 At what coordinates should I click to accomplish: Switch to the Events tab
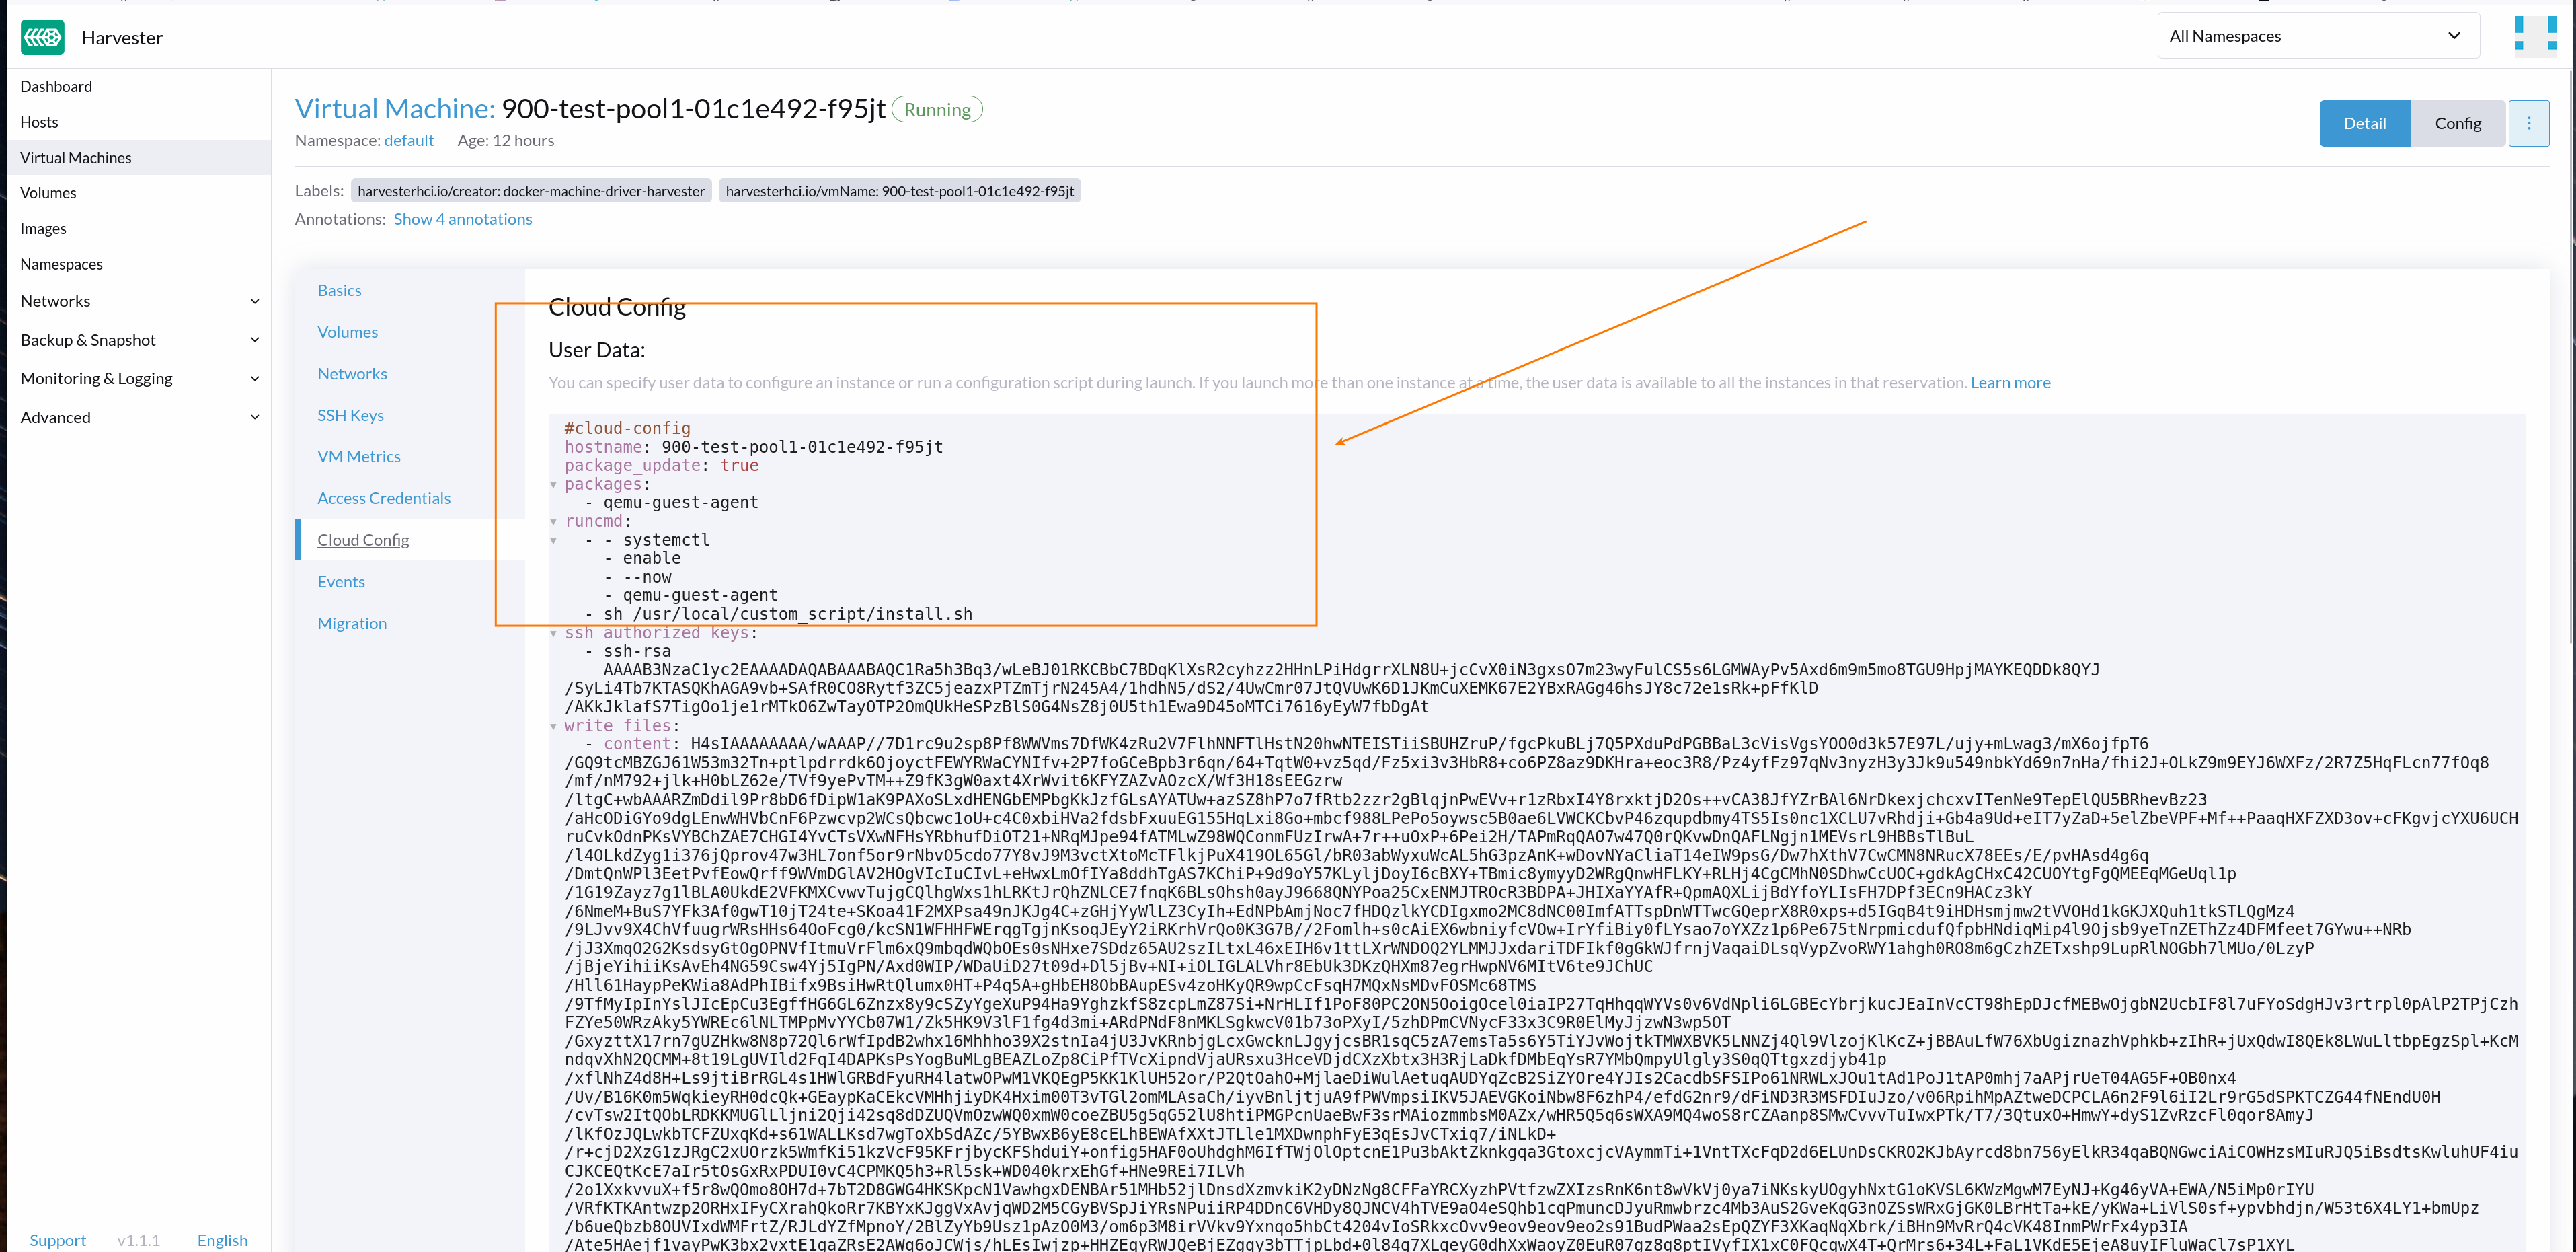click(x=341, y=581)
